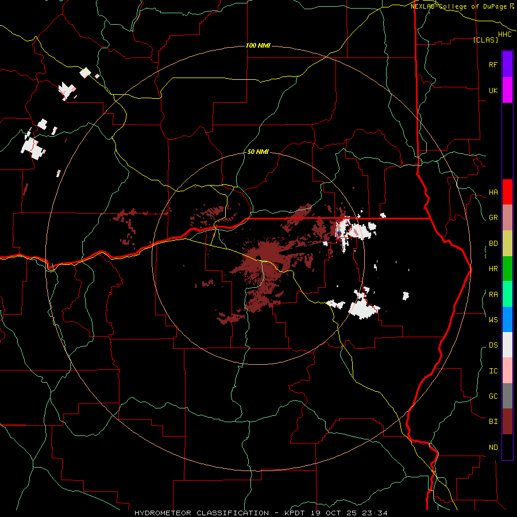The width and height of the screenshot is (517, 517).
Task: Click the ND black legend swatch
Action: 507,447
